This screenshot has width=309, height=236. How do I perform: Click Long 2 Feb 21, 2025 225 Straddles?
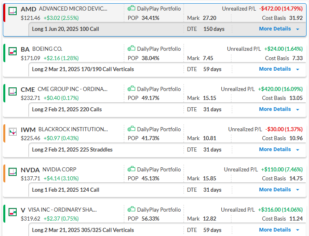[x=72, y=149]
